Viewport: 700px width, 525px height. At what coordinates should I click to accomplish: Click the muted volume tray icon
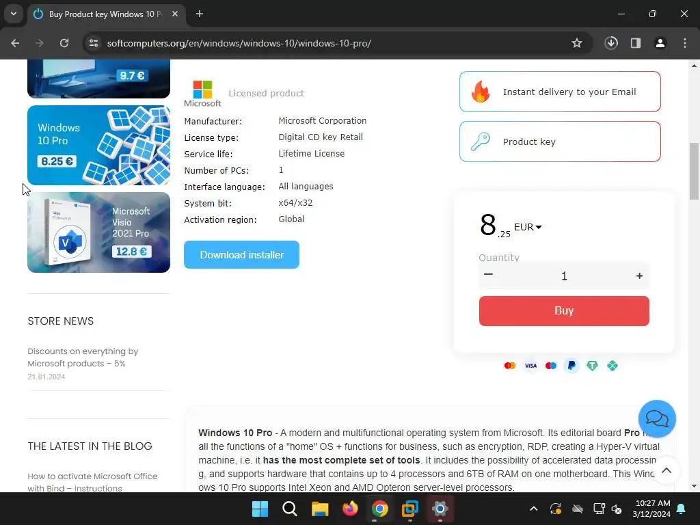click(x=617, y=509)
